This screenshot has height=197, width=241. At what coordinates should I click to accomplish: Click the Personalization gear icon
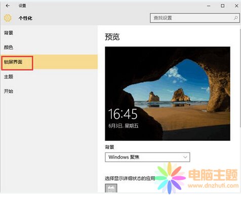pos(8,18)
